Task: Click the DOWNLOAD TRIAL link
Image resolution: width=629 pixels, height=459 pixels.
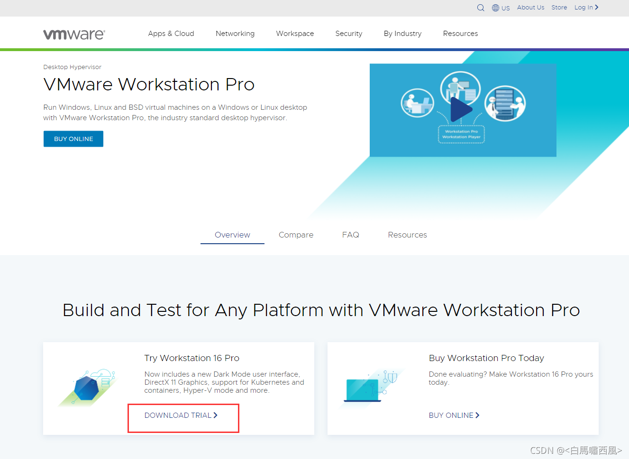Action: (x=178, y=415)
